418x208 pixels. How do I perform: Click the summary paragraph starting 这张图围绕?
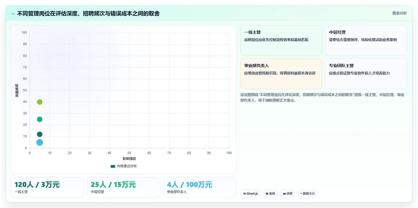[x=322, y=97]
